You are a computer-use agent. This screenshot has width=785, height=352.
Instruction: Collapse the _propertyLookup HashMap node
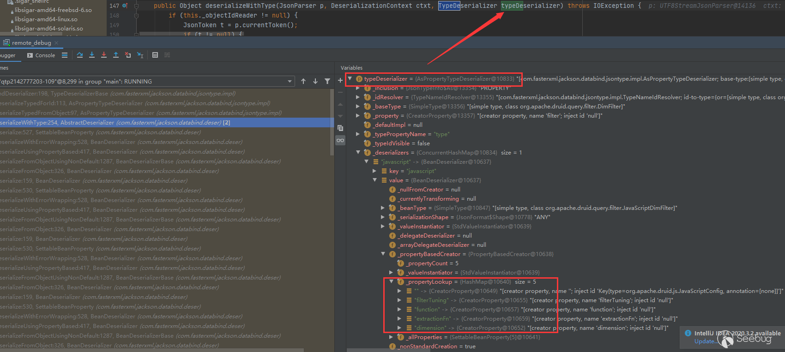392,282
